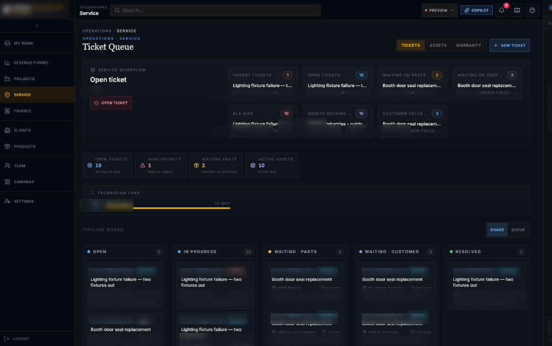The height and width of the screenshot is (346, 552).
Task: Click the Copilot button
Action: point(476,10)
